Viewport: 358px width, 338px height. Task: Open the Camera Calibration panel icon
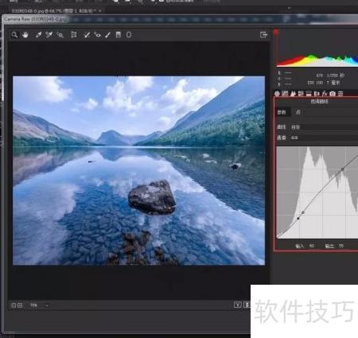coord(333,94)
